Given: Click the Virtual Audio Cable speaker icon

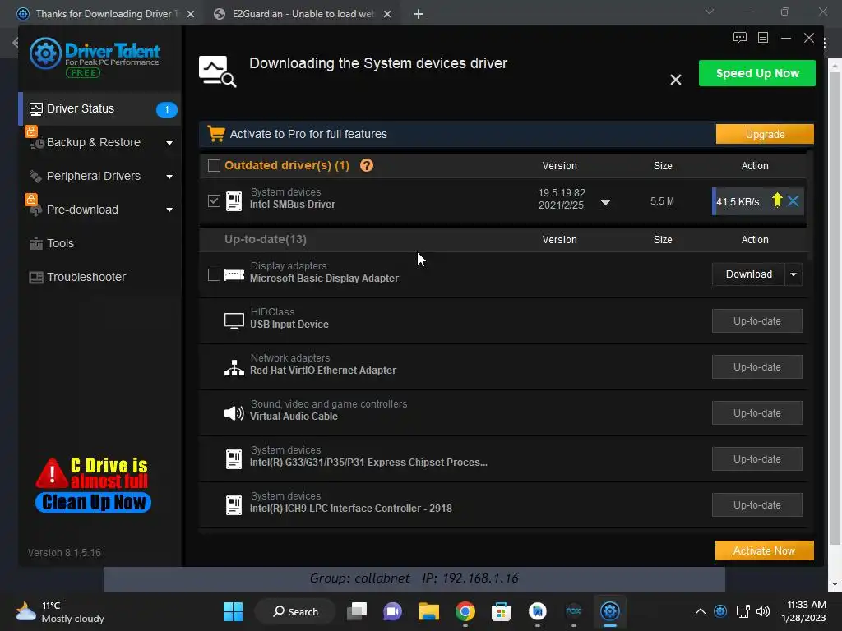Looking at the screenshot, I should tap(234, 413).
